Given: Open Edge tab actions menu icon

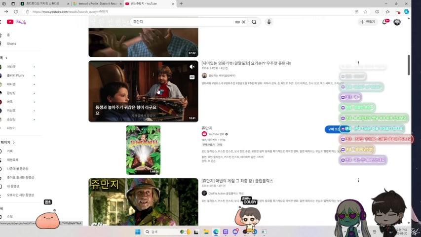Looking at the screenshot, I should (13, 4).
